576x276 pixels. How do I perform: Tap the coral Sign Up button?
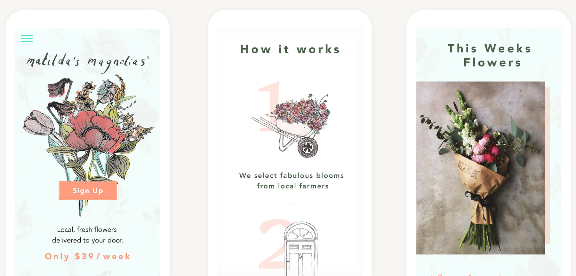tap(88, 191)
